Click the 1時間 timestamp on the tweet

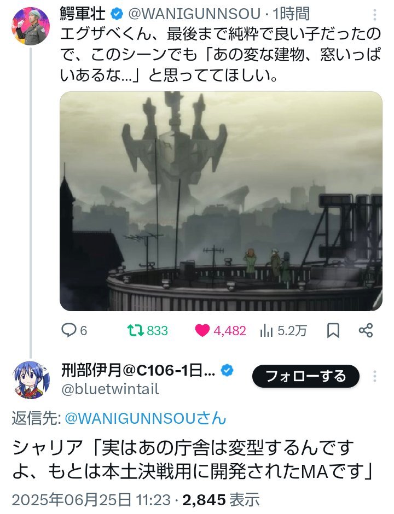pyautogui.click(x=291, y=14)
